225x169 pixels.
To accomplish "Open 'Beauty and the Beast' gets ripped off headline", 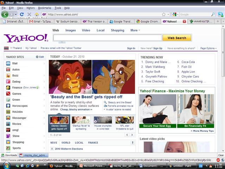I will [x=86, y=97].
